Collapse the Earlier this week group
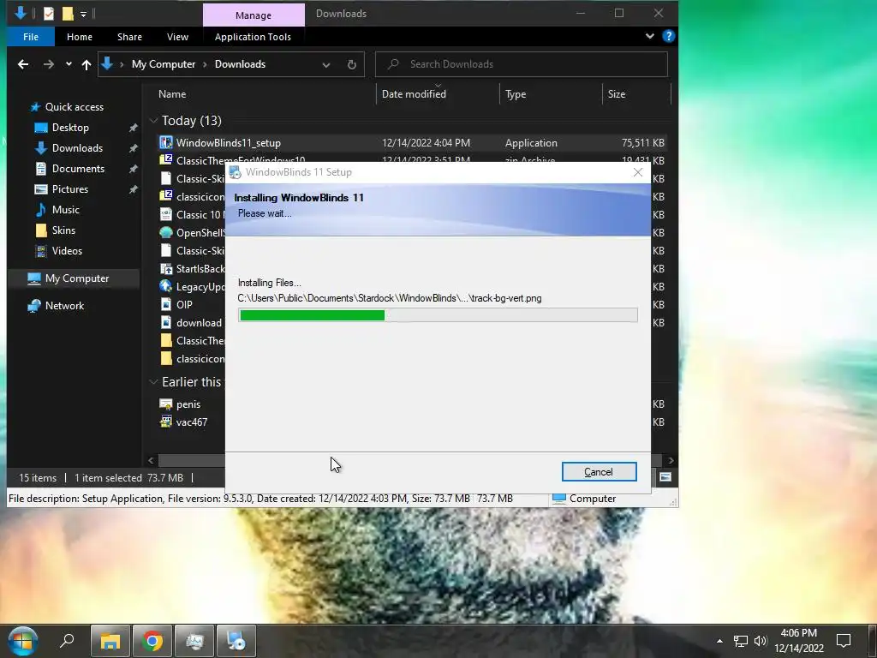Viewport: 877px width, 658px height. point(153,382)
